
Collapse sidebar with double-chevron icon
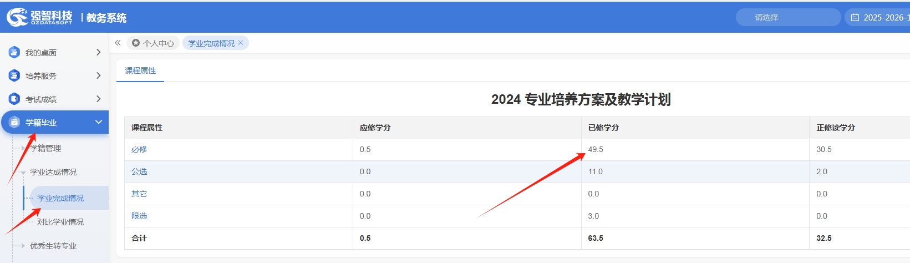coord(118,43)
